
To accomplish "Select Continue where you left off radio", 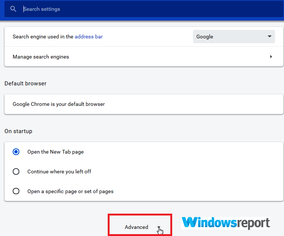I will click(16, 172).
